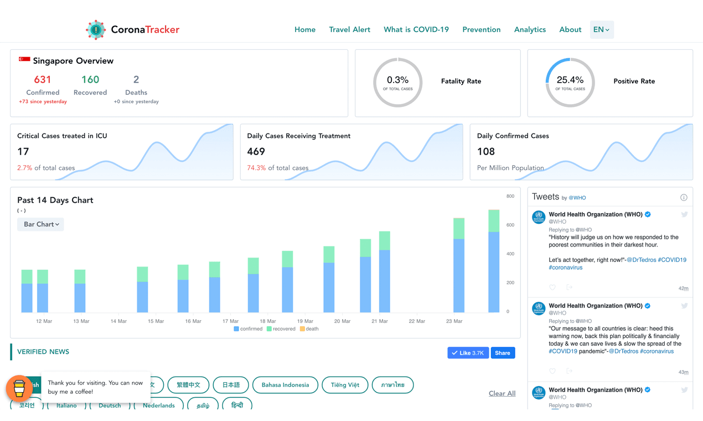Click the orange coffee cup icon

point(19,388)
